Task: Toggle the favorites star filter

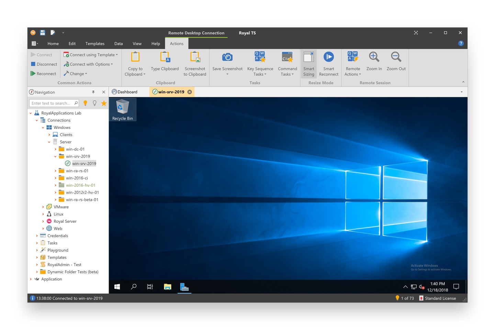Action: coord(104,103)
